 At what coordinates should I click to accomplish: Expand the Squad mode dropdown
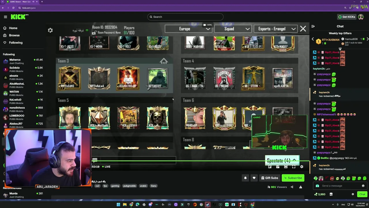pos(233,29)
